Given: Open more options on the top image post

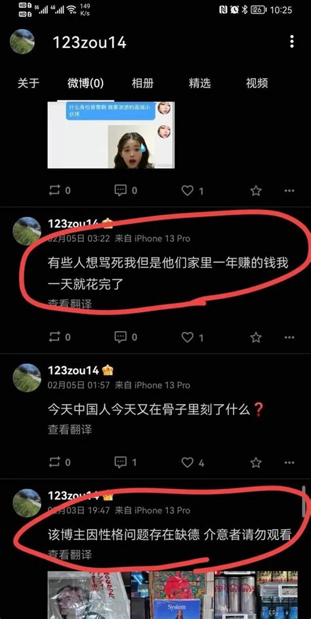Looking at the screenshot, I should click(289, 191).
